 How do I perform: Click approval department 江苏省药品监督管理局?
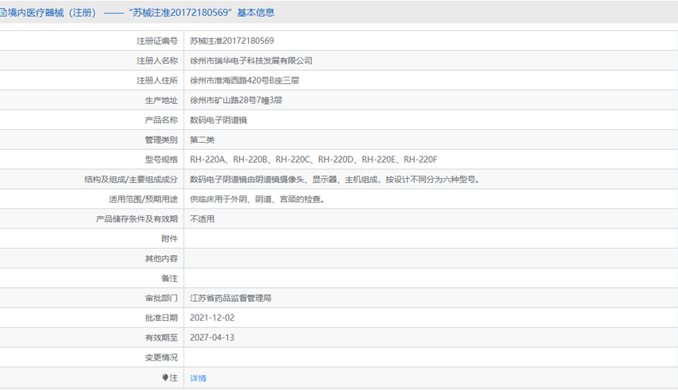[x=231, y=298]
